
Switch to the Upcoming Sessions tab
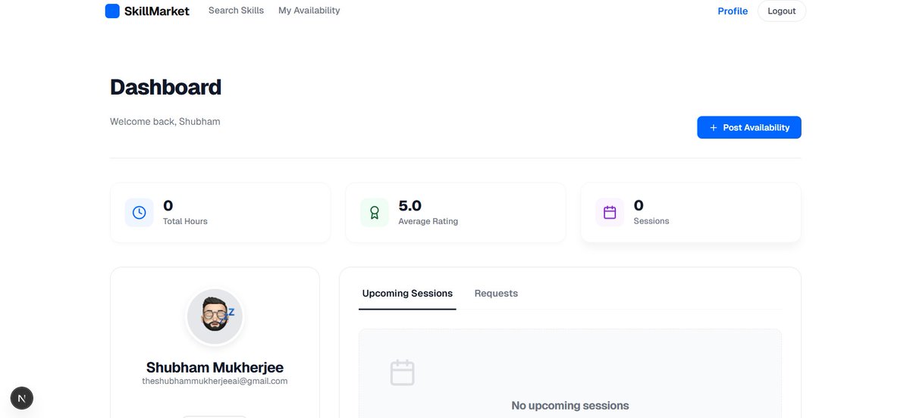pos(407,293)
